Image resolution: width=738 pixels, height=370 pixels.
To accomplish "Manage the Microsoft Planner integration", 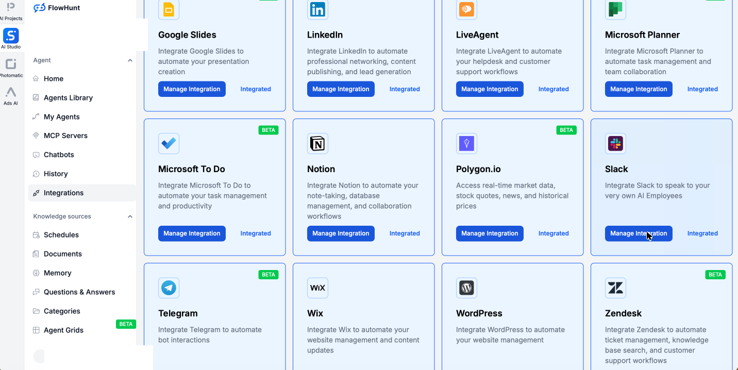I will (639, 89).
